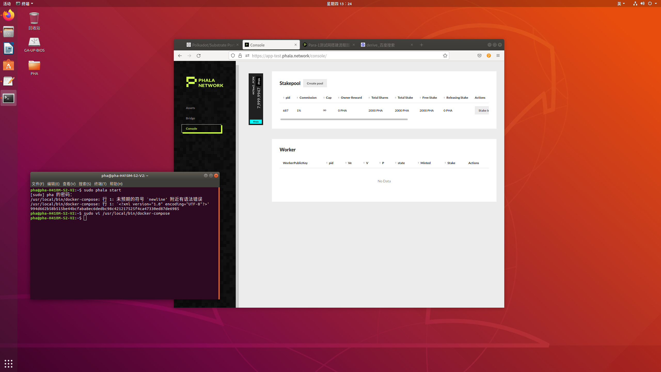Open the Firefox hamburger menu
This screenshot has height=372, width=661.
498,56
